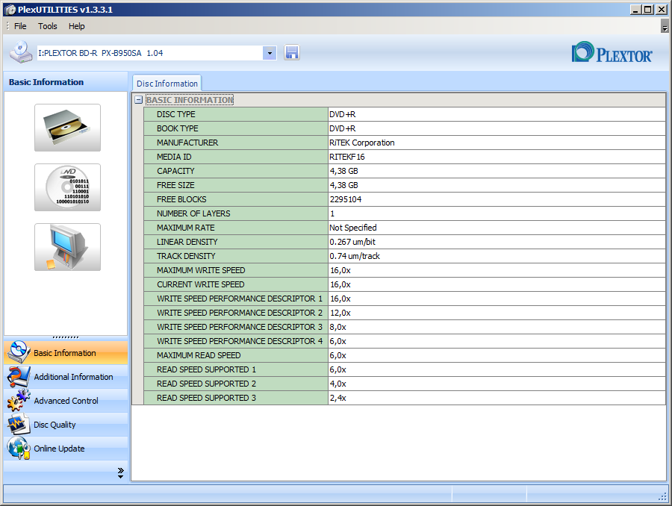Open Online Update section
The height and width of the screenshot is (506, 672).
tap(66, 449)
